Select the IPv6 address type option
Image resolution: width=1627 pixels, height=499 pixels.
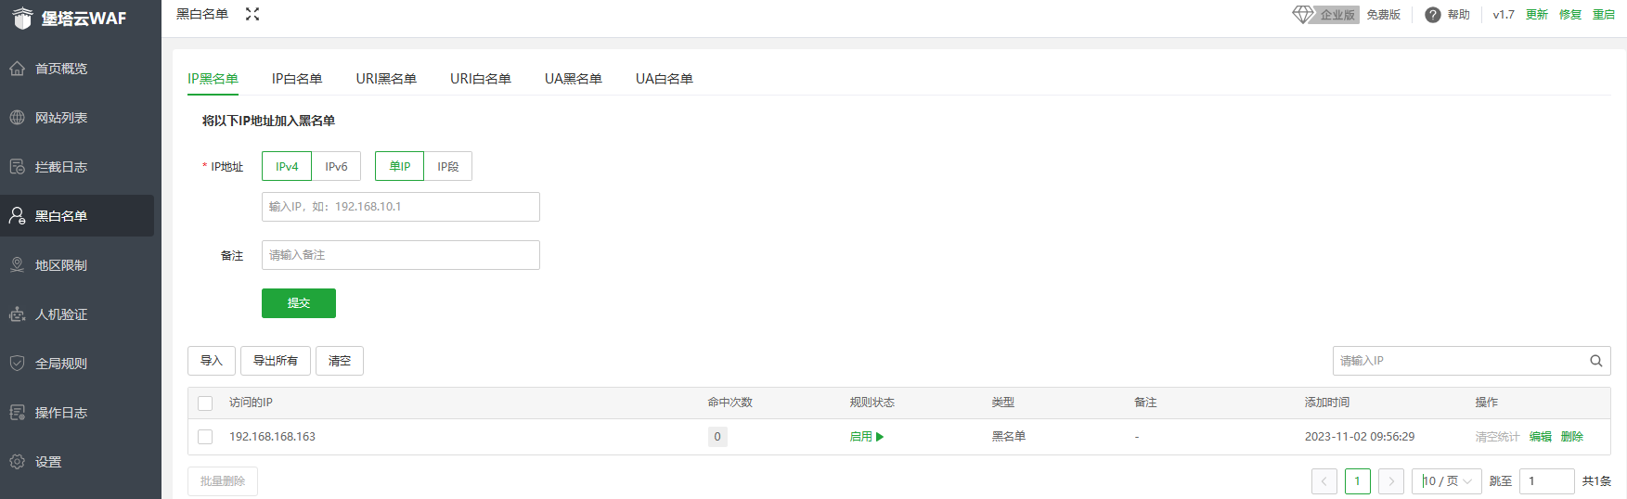tap(336, 167)
